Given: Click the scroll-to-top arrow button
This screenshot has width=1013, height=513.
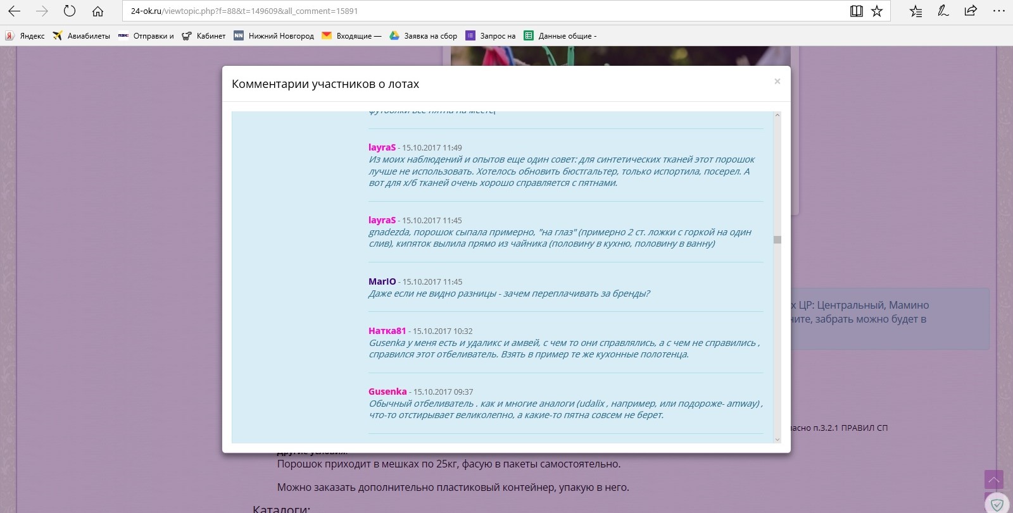Looking at the screenshot, I should (994, 480).
